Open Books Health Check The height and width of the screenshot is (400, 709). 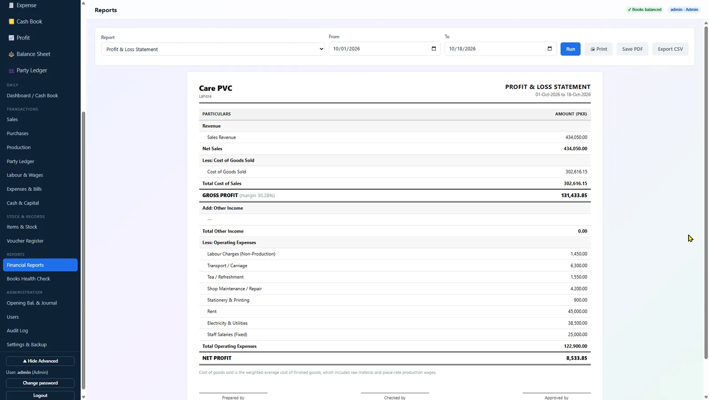[28, 279]
